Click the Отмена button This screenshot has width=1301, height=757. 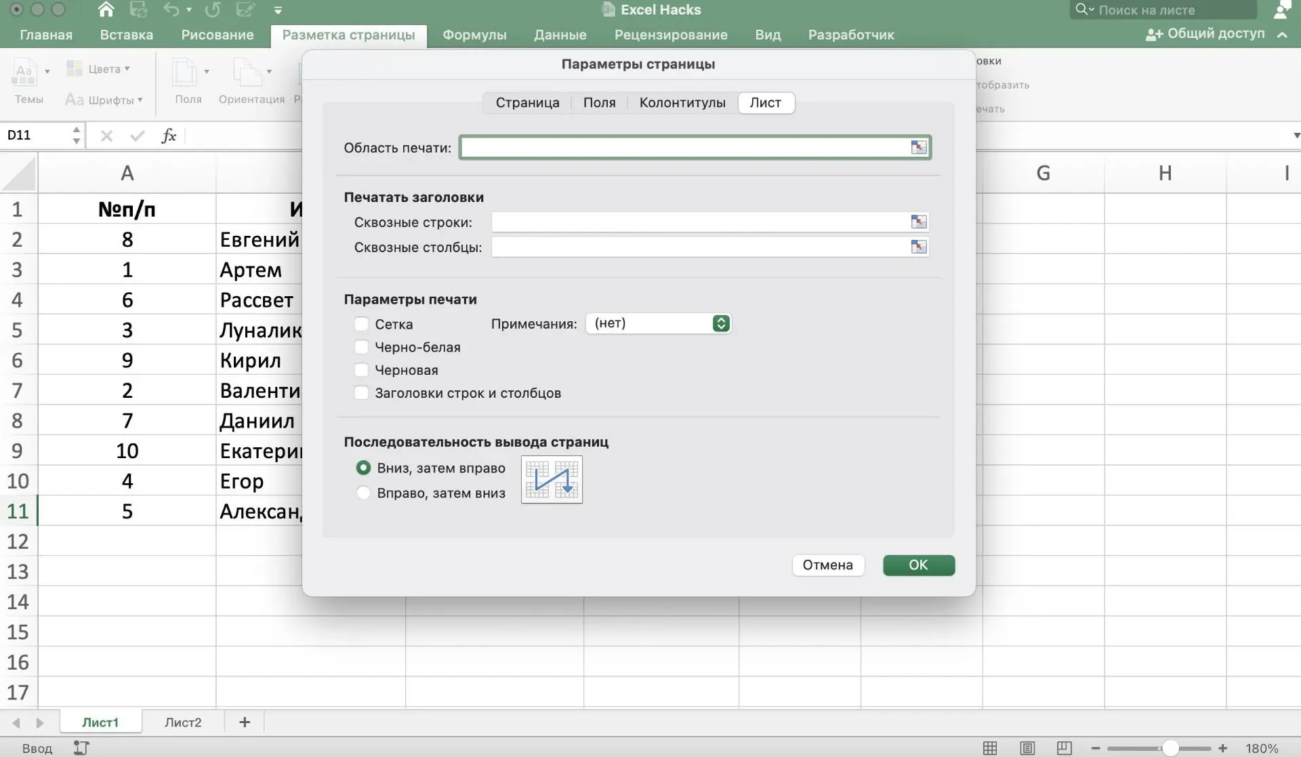[827, 565]
